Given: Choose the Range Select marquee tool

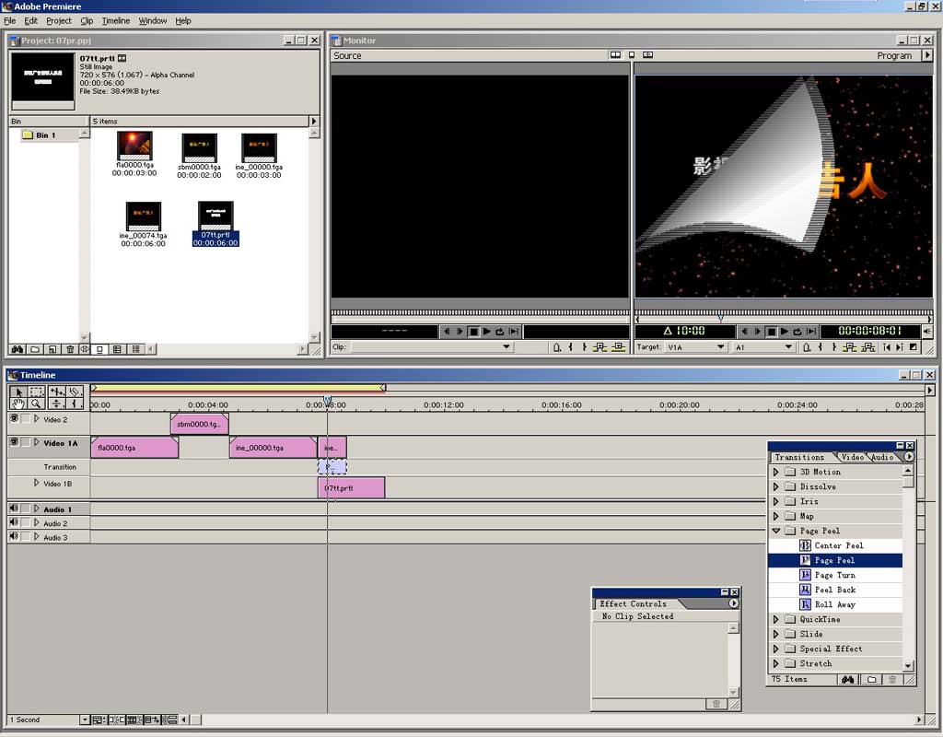Looking at the screenshot, I should tap(36, 392).
